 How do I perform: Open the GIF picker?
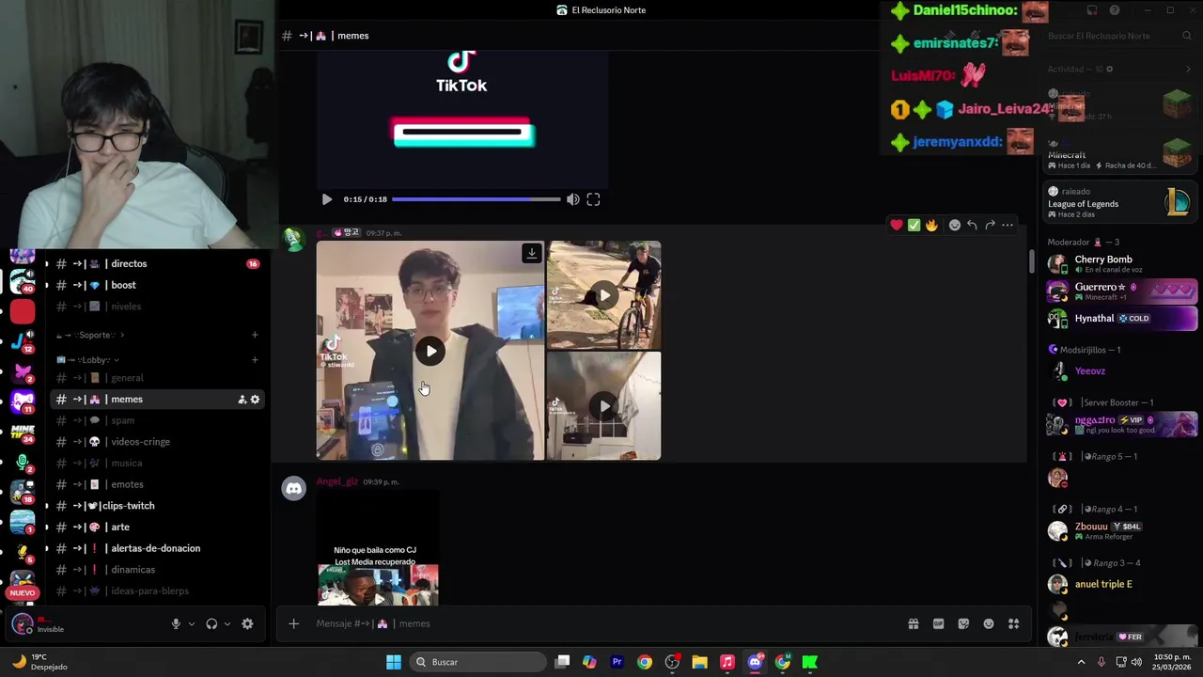pyautogui.click(x=938, y=623)
